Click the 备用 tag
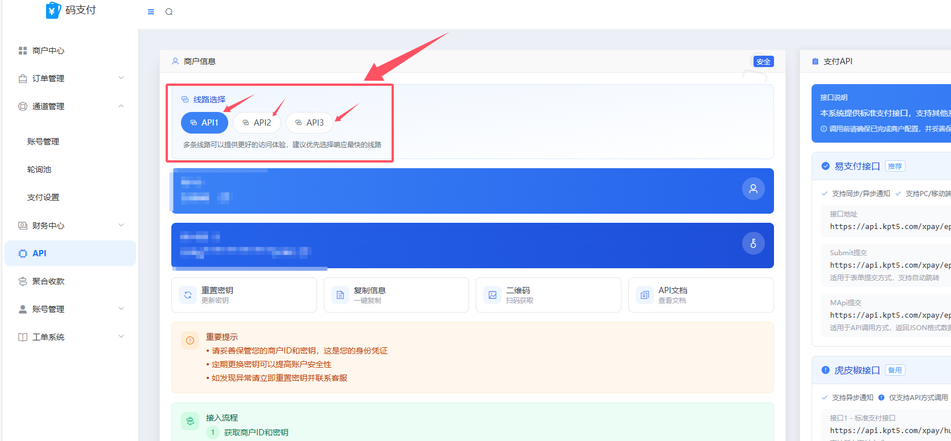Image resolution: width=951 pixels, height=441 pixels. (x=895, y=370)
